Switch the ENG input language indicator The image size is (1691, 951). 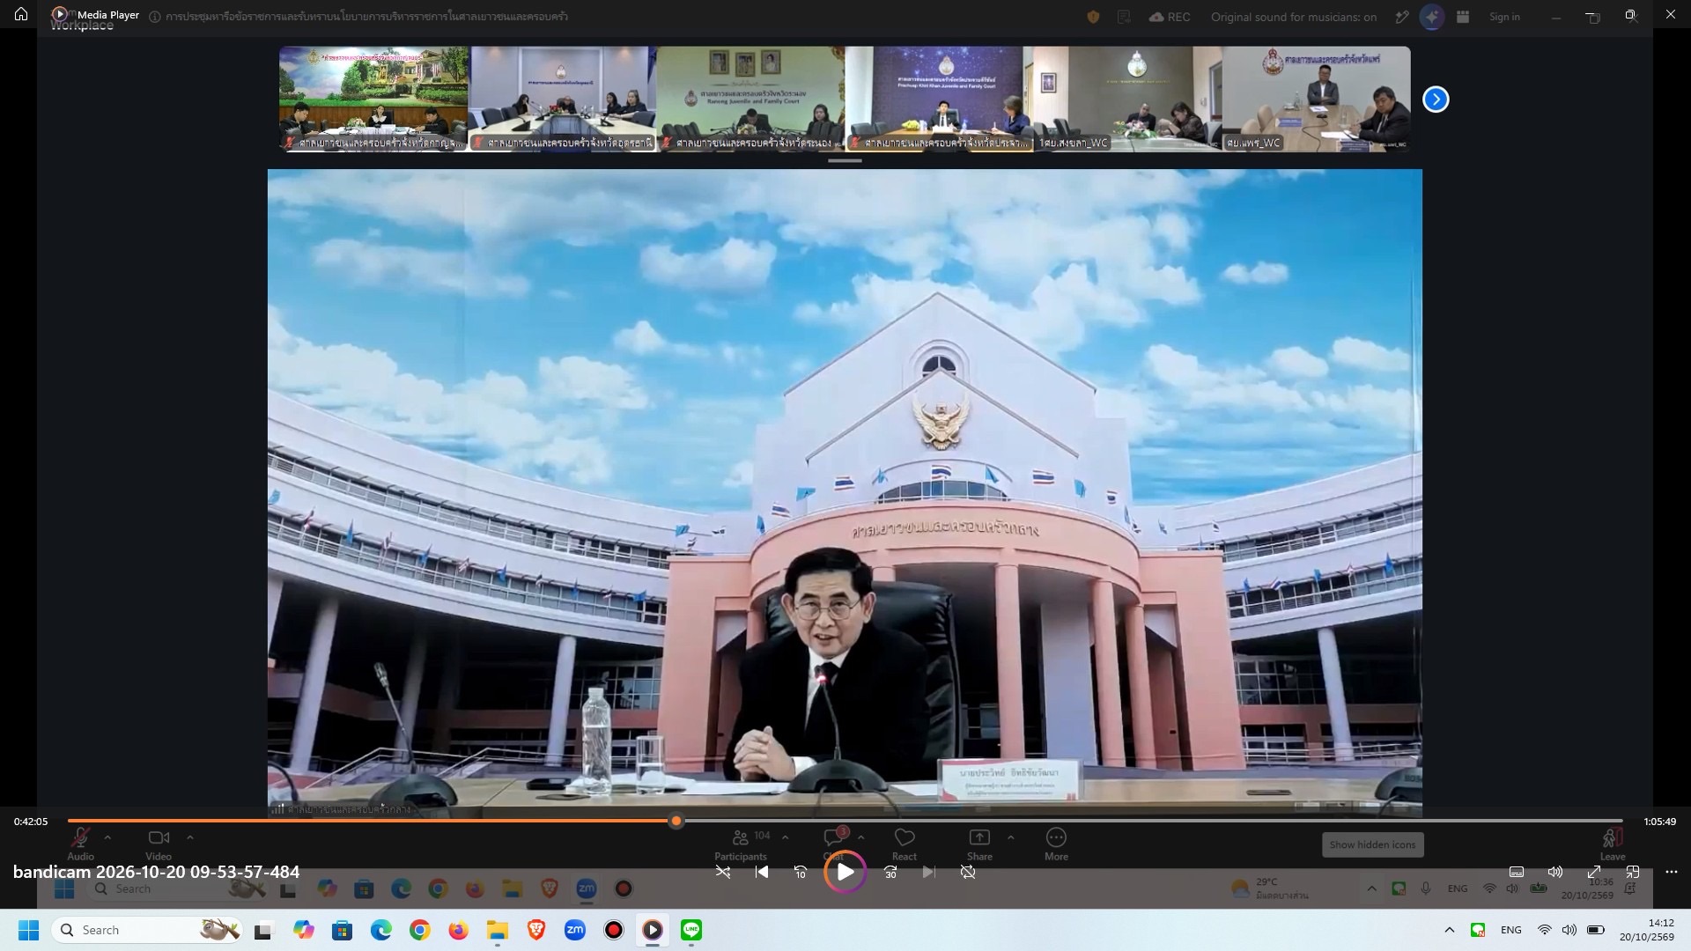click(1511, 930)
